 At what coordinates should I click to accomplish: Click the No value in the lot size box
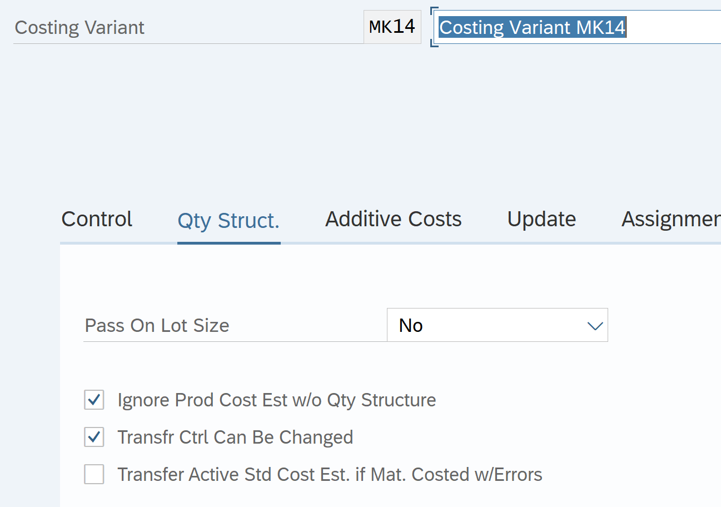411,326
